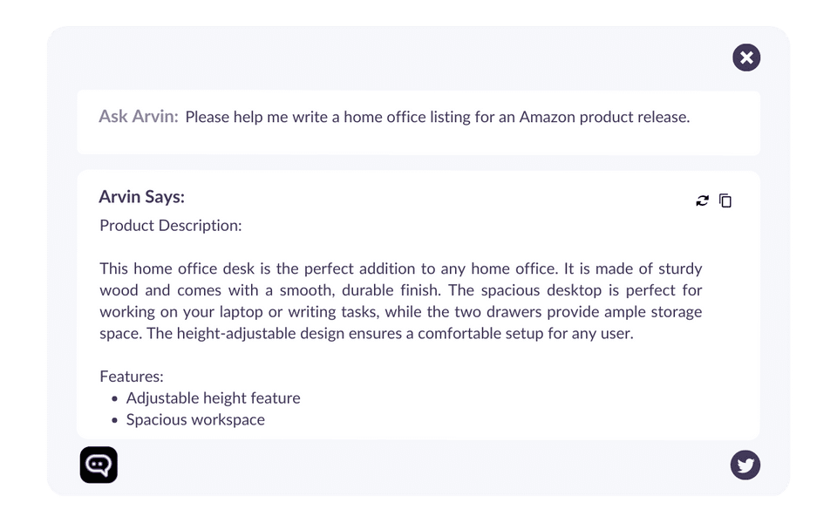Click the word "Amazon" in the prompt
Image resolution: width=837 pixels, height=523 pixels.
[548, 117]
